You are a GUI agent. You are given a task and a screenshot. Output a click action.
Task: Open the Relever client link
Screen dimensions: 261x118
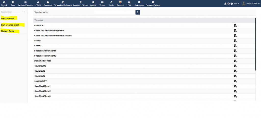tap(8, 19)
